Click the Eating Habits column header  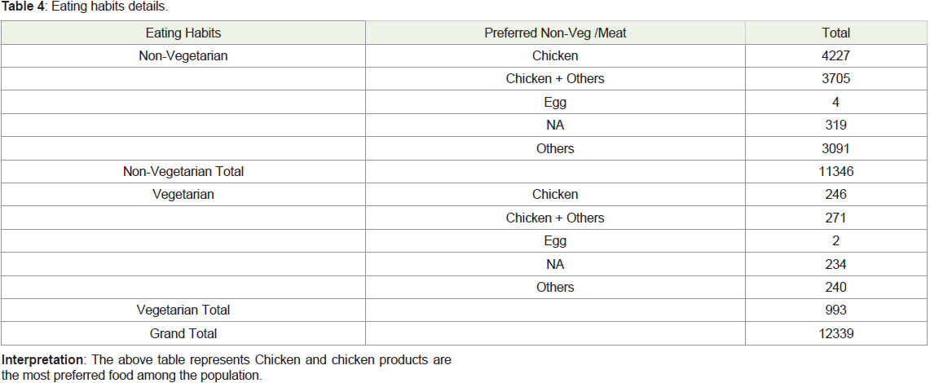[183, 33]
